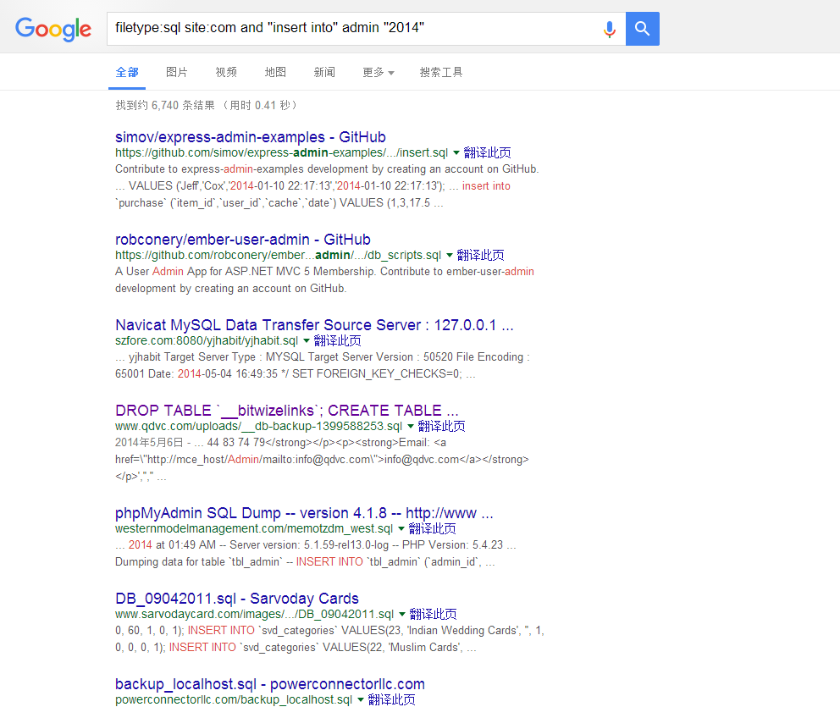Switch to the 新闻 (News) tab
The height and width of the screenshot is (707, 840).
pos(324,72)
